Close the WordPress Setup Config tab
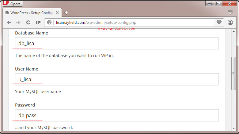The width and height of the screenshot is (239, 134). 57,13
